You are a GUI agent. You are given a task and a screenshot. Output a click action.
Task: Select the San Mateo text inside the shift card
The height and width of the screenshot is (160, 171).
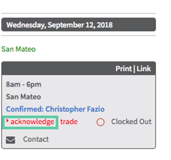(x=24, y=97)
